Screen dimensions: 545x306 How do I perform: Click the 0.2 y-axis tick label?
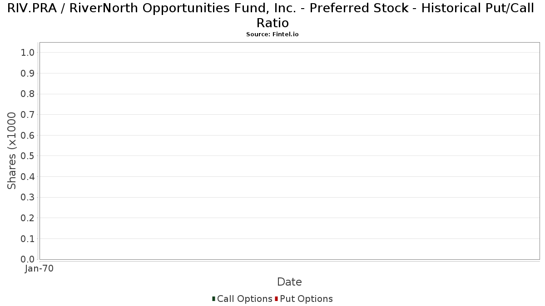28,218
